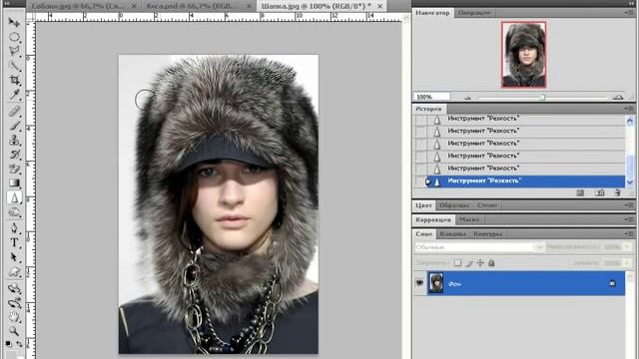Select the 3D Object Rotate tool

(14, 288)
